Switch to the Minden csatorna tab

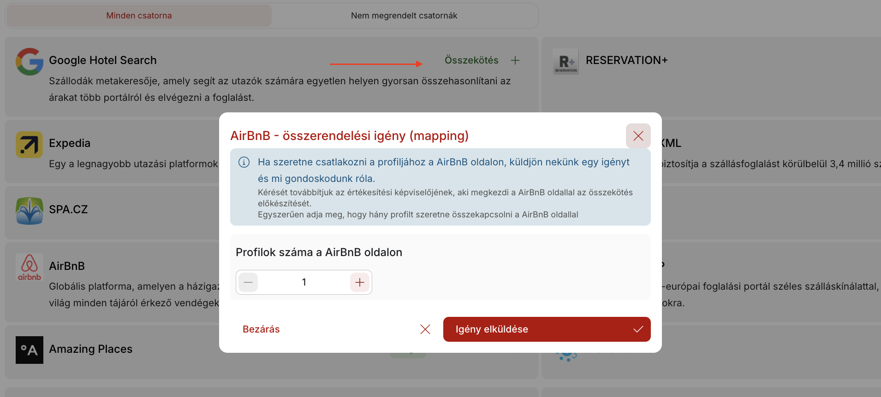(x=139, y=16)
